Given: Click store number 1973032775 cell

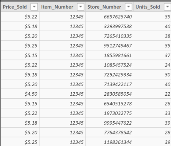Looking at the screenshot, I should coord(109,113).
